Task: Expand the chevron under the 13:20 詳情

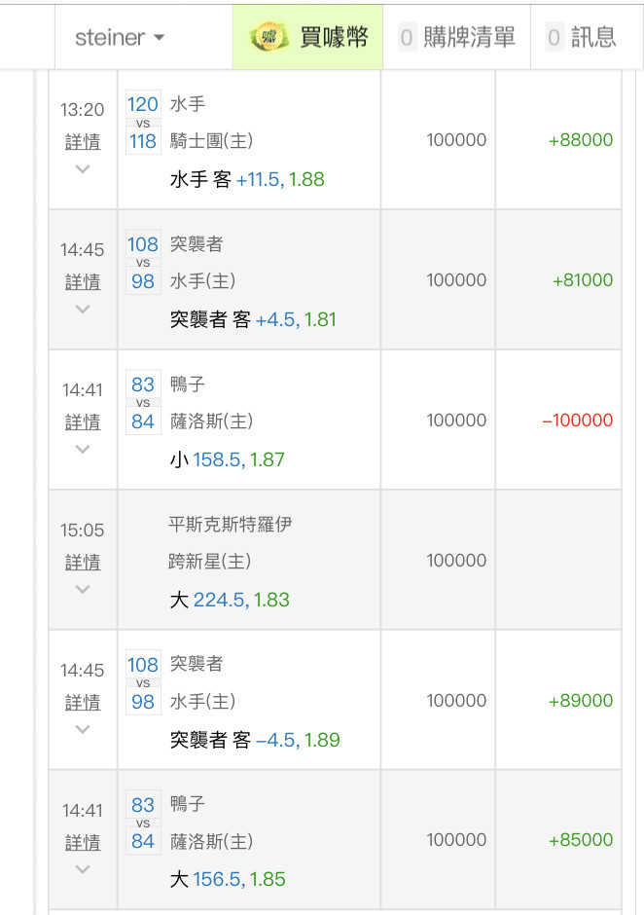Action: pos(83,169)
